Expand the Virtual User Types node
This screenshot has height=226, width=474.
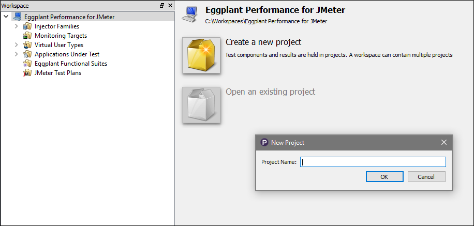click(x=17, y=45)
